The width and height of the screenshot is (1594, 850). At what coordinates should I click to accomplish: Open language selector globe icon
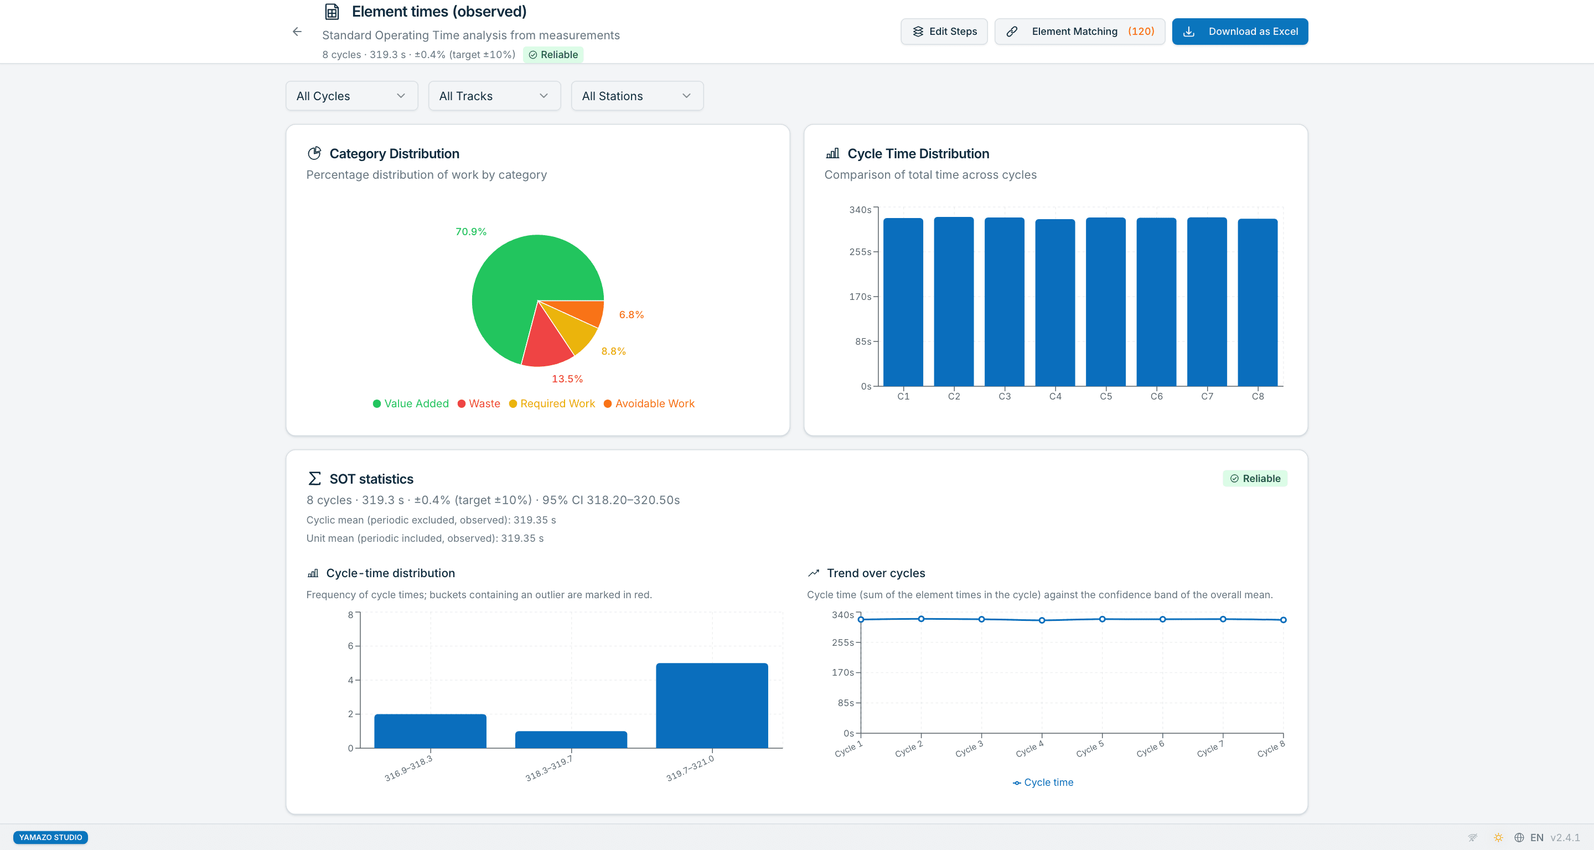(x=1519, y=837)
